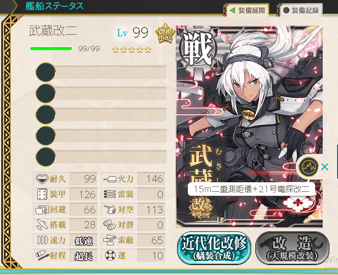Click the airplane icon beside 搭載

(42, 225)
